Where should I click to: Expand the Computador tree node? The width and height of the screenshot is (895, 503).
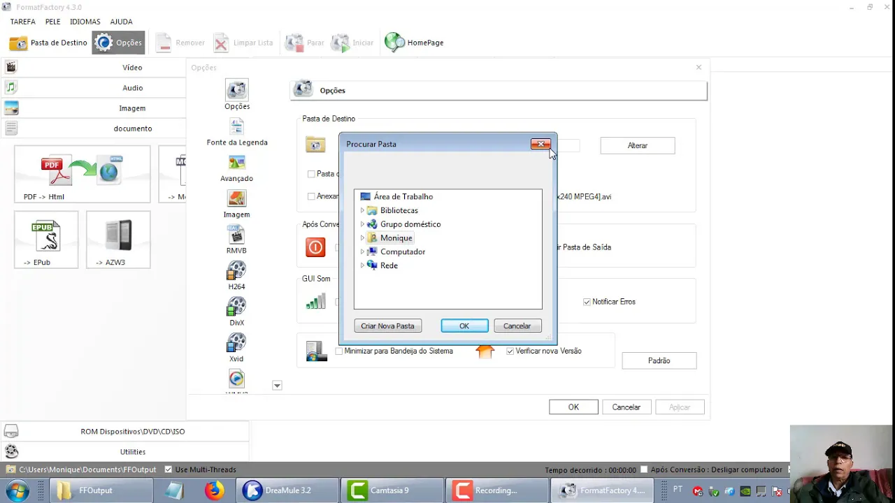362,251
